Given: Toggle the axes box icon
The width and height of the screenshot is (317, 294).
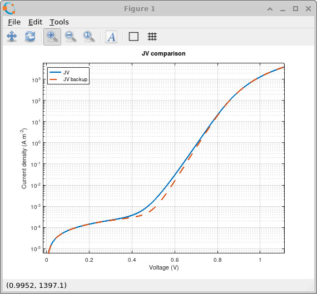Looking at the screenshot, I should (133, 37).
